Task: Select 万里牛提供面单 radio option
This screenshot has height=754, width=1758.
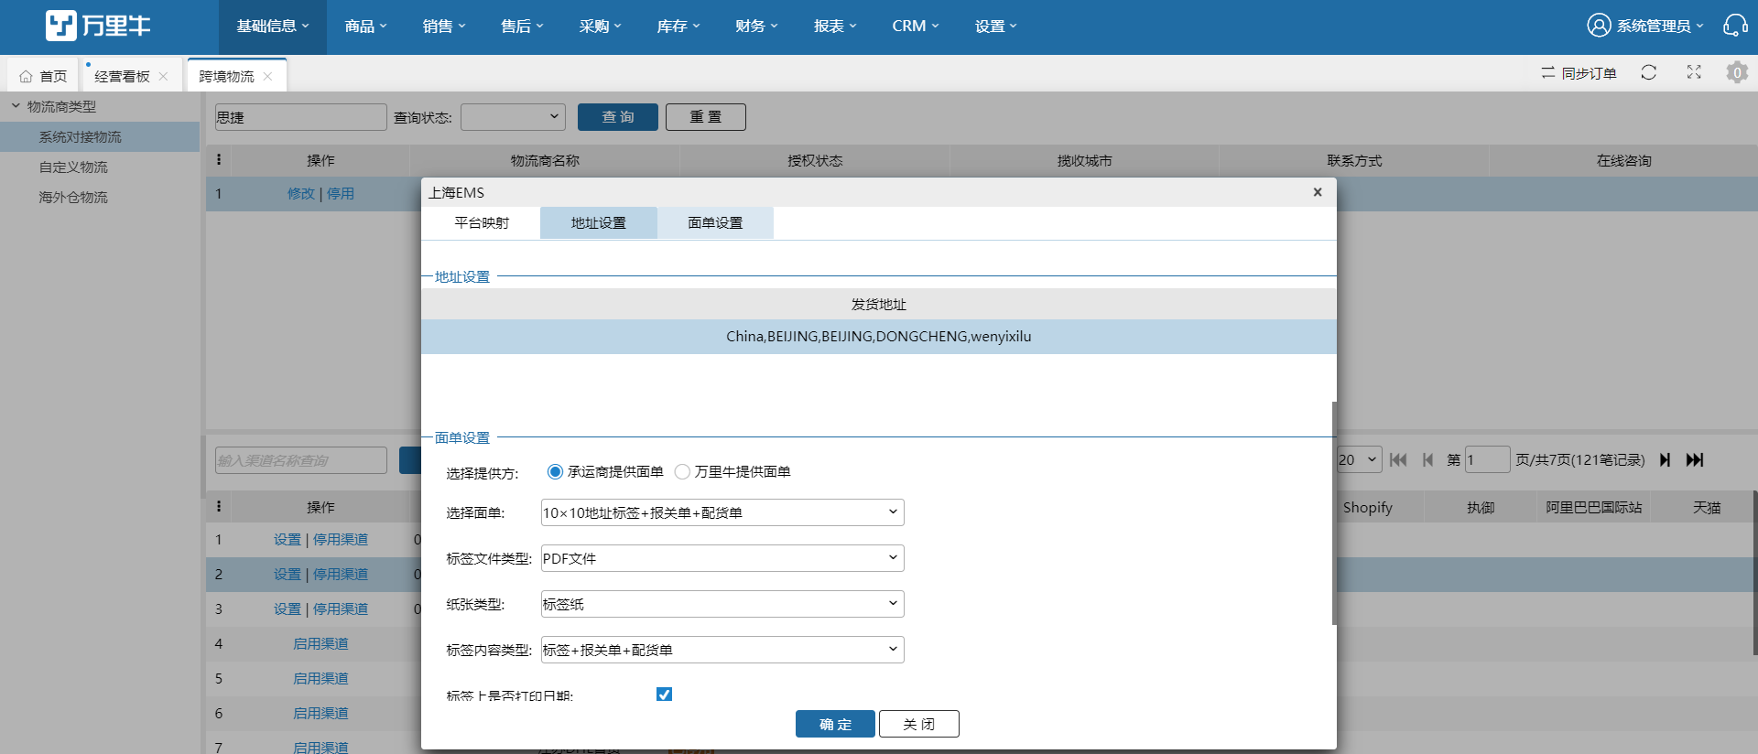Action: click(682, 472)
